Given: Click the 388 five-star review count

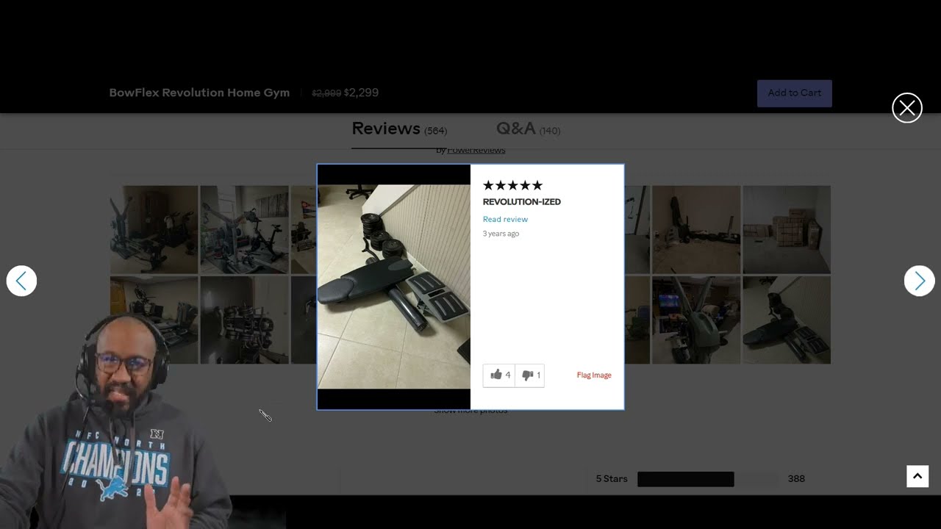Looking at the screenshot, I should point(796,479).
